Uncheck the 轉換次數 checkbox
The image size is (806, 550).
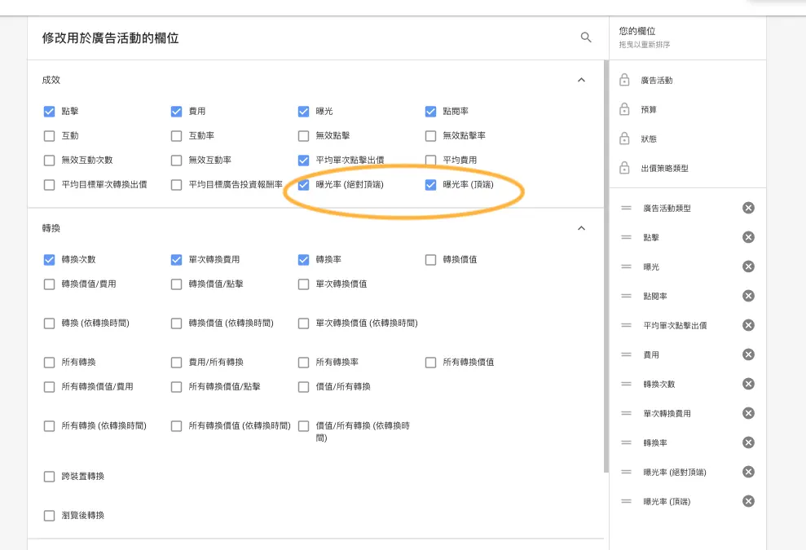pos(50,260)
